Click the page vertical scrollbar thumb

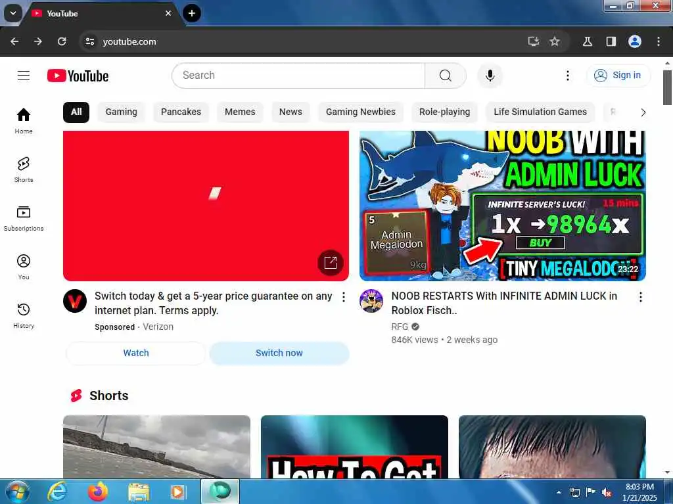click(x=667, y=87)
